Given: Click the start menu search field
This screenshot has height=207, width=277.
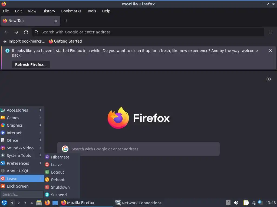Looking at the screenshot, I should pos(22,194).
